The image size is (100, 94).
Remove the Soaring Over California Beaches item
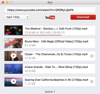pyautogui.click(x=92, y=82)
